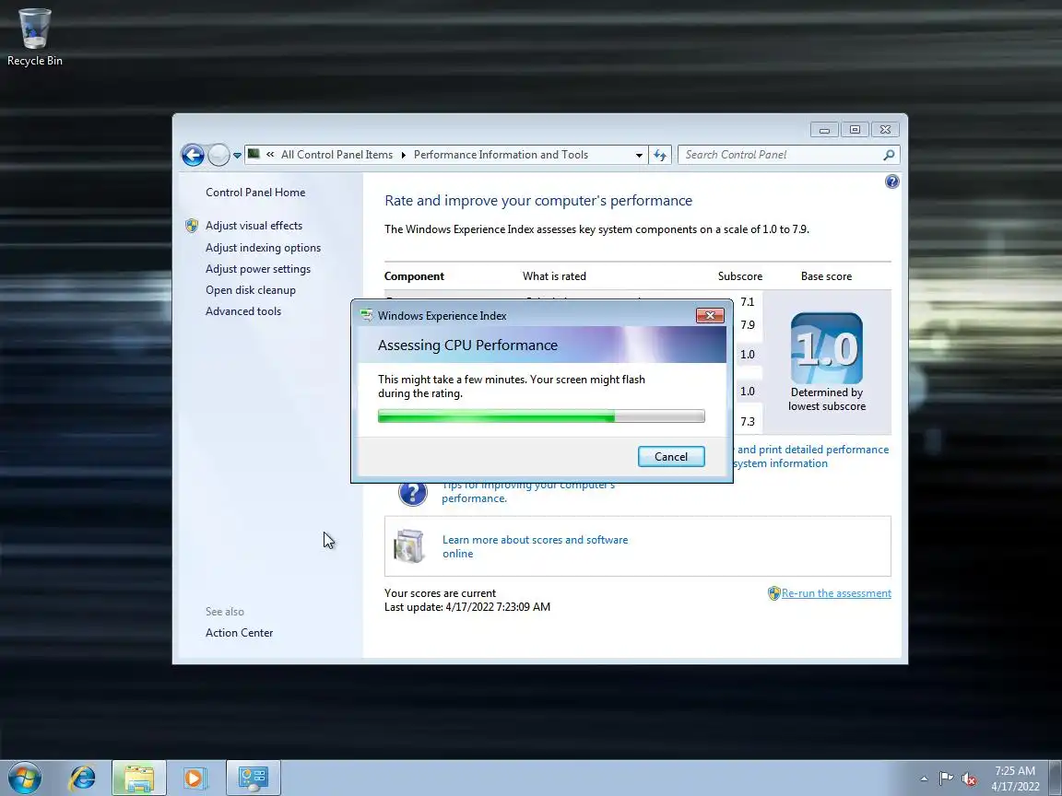Image resolution: width=1062 pixels, height=796 pixels.
Task: Open recent pages dropdown beside navigation arrows
Action: click(237, 156)
